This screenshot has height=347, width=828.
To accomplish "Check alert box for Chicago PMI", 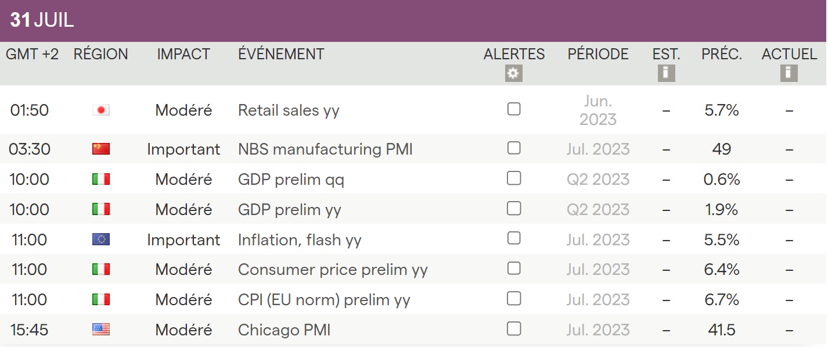I will [514, 329].
